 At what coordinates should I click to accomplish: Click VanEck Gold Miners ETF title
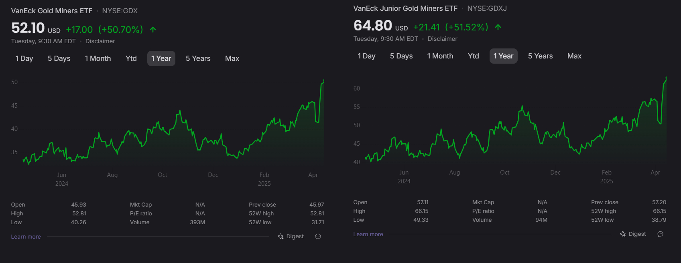(52, 11)
